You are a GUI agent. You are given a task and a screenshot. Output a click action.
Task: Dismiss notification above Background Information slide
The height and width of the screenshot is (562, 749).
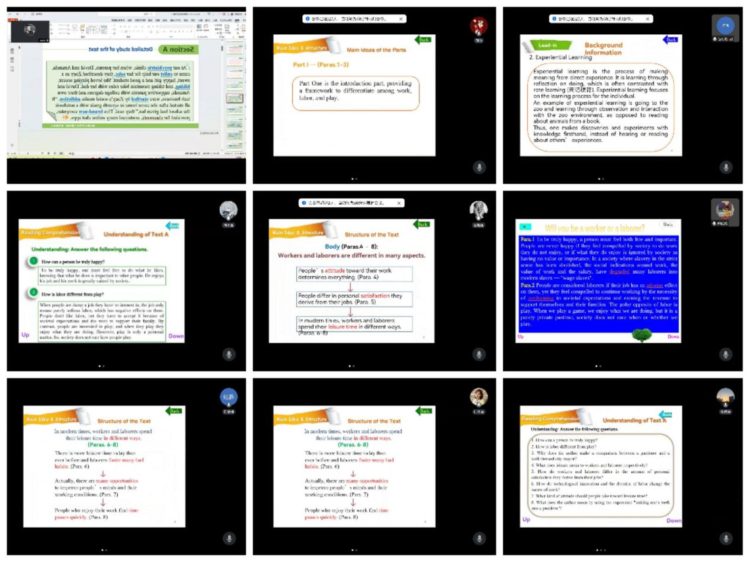pyautogui.click(x=647, y=18)
